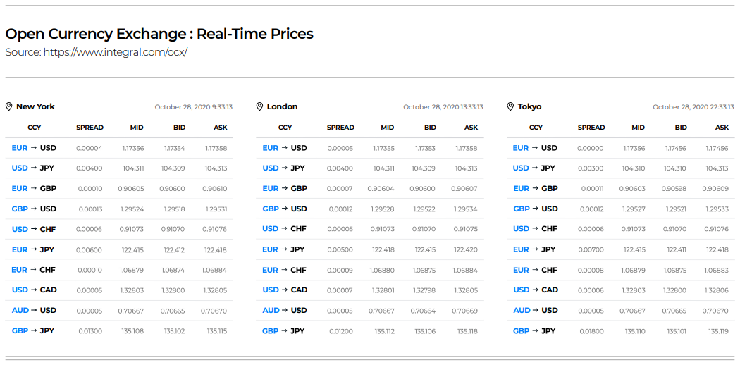Click the London location pin icon
The width and height of the screenshot is (740, 365).
(259, 106)
